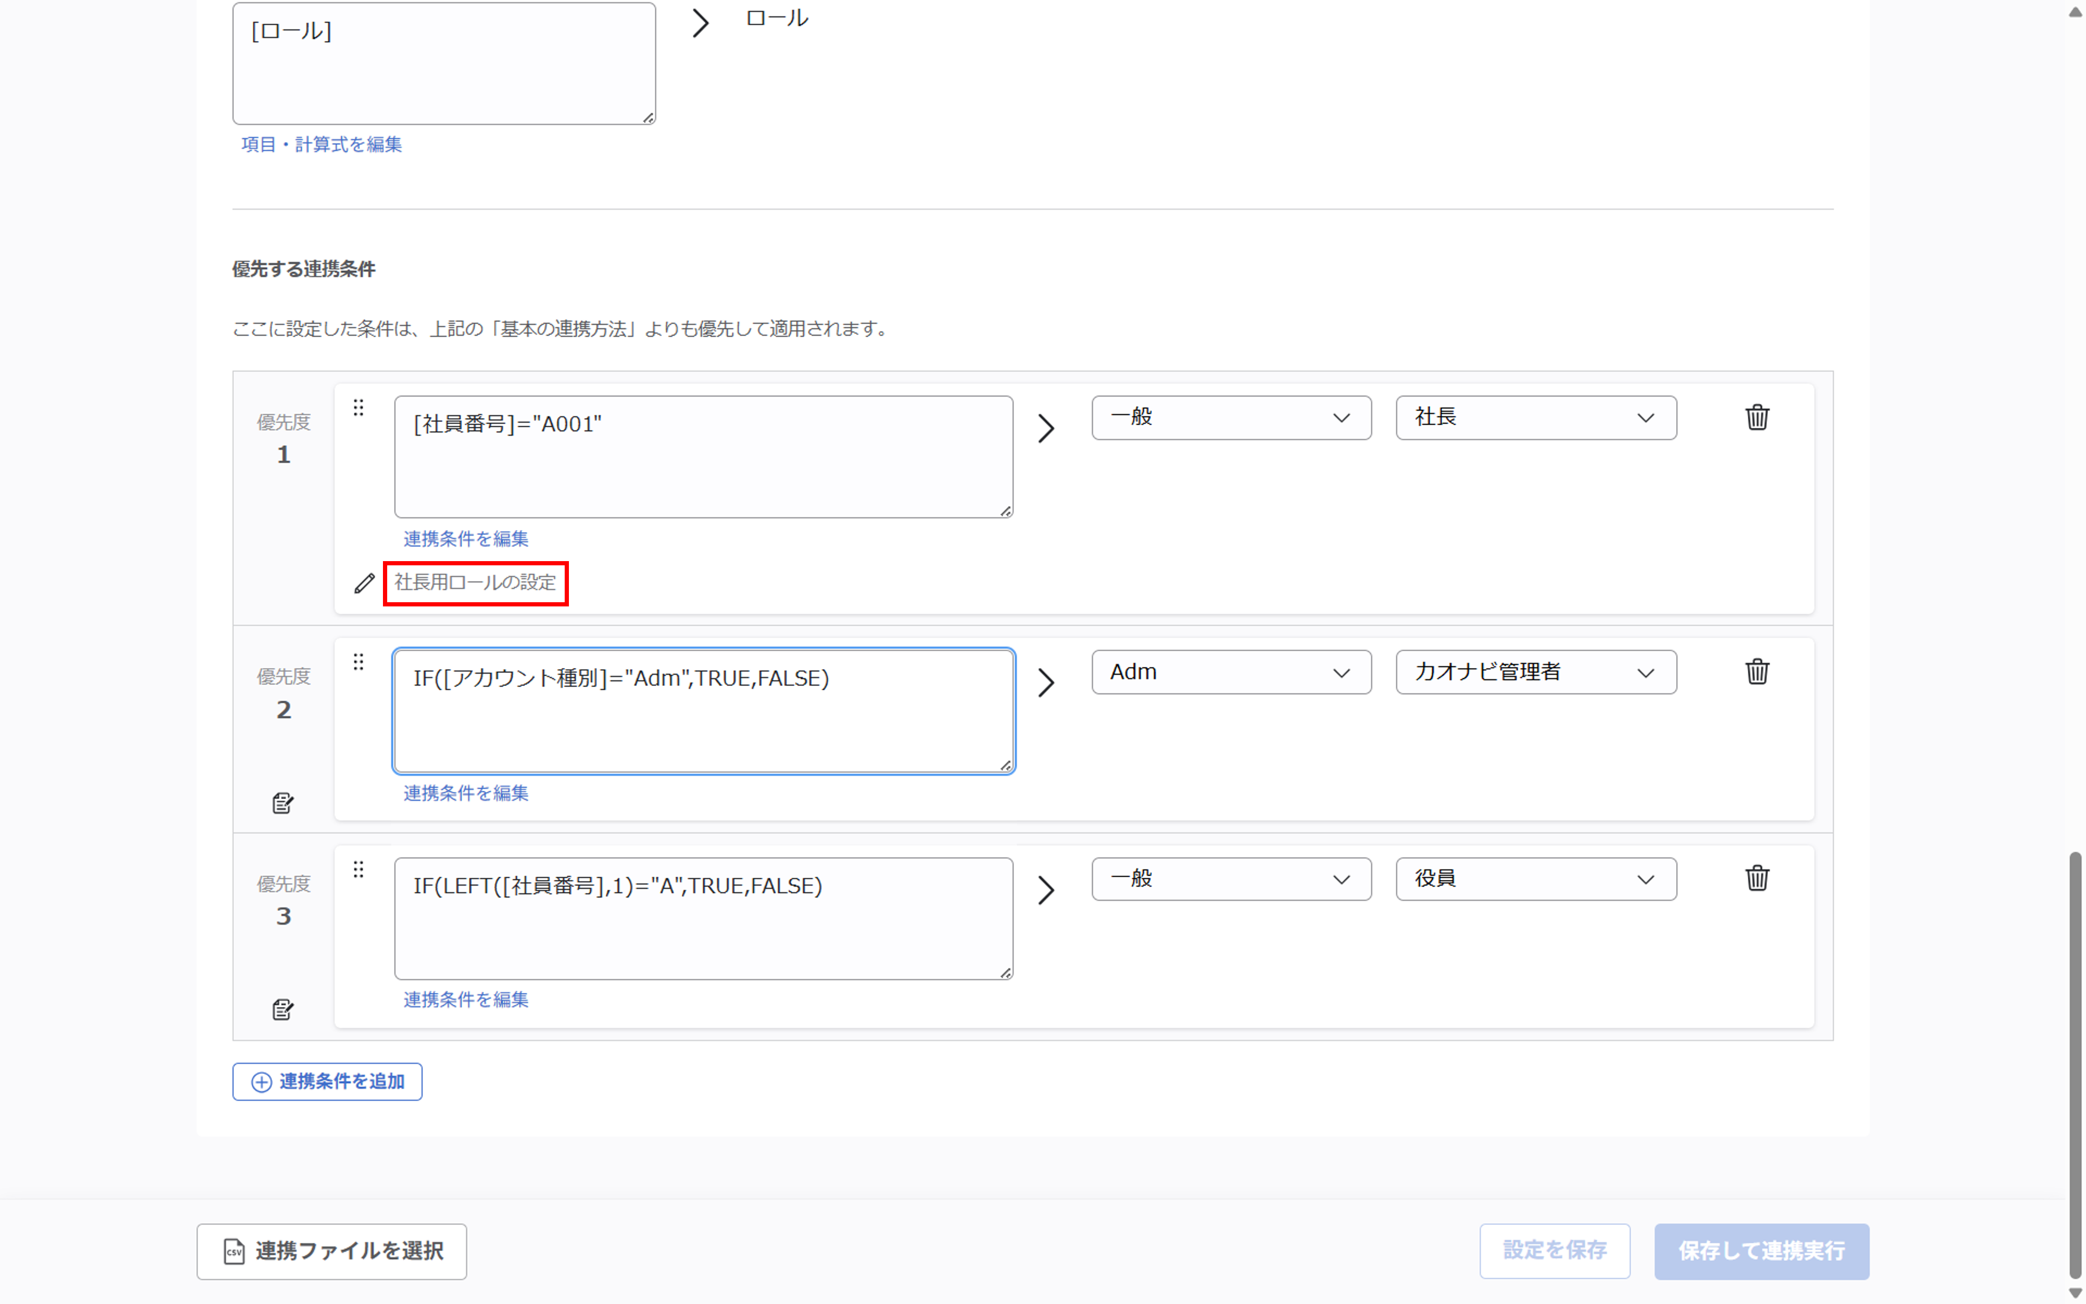Click the 設定を保存 button

pyautogui.click(x=1554, y=1251)
